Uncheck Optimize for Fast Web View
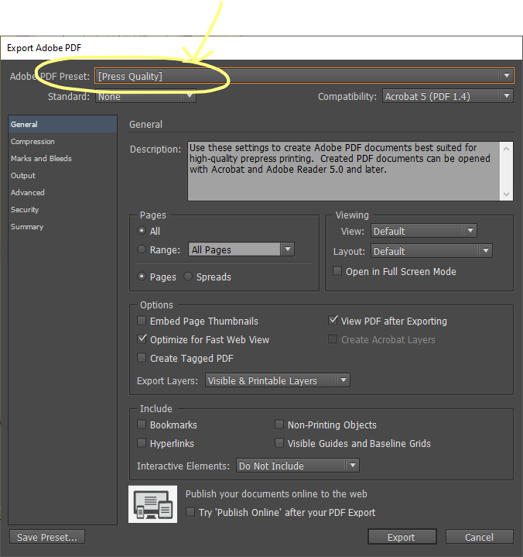The width and height of the screenshot is (523, 557). (x=142, y=339)
